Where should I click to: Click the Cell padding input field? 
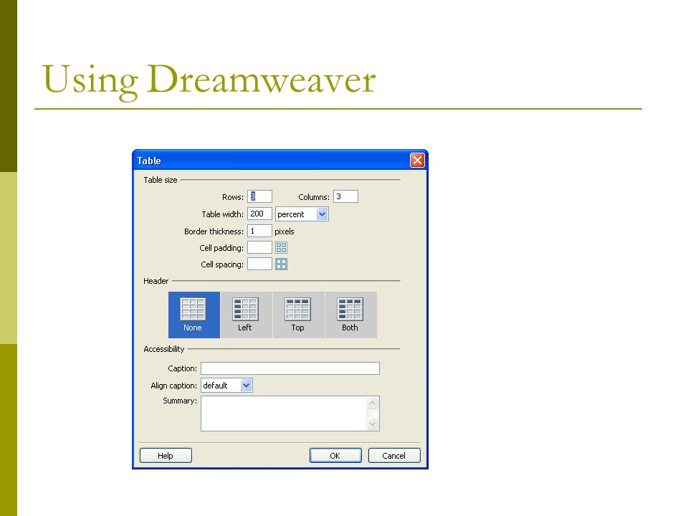259,247
